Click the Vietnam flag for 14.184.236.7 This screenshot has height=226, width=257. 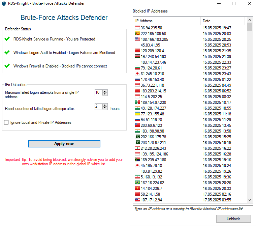point(137,188)
